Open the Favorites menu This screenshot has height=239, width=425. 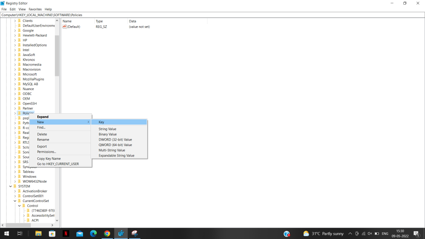[35, 9]
